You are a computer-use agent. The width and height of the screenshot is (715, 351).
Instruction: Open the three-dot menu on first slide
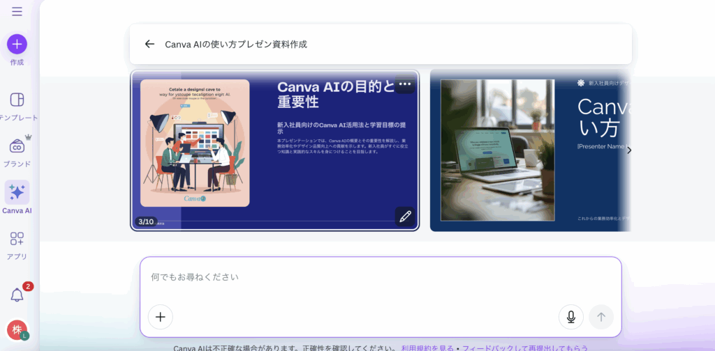(405, 84)
